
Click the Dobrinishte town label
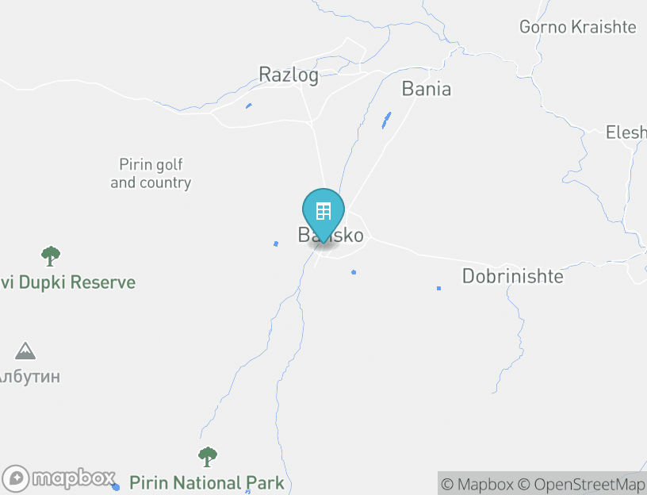(x=512, y=276)
